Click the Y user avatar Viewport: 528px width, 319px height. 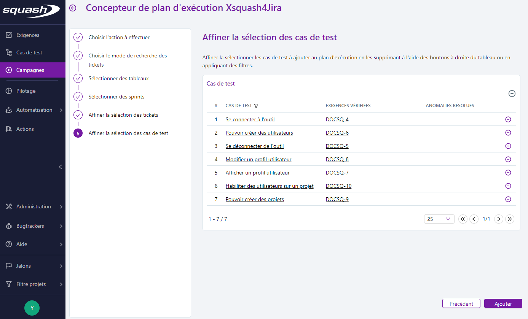(32, 308)
